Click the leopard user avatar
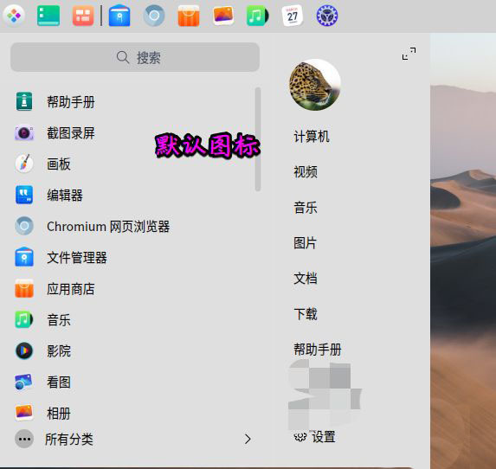 (315, 85)
